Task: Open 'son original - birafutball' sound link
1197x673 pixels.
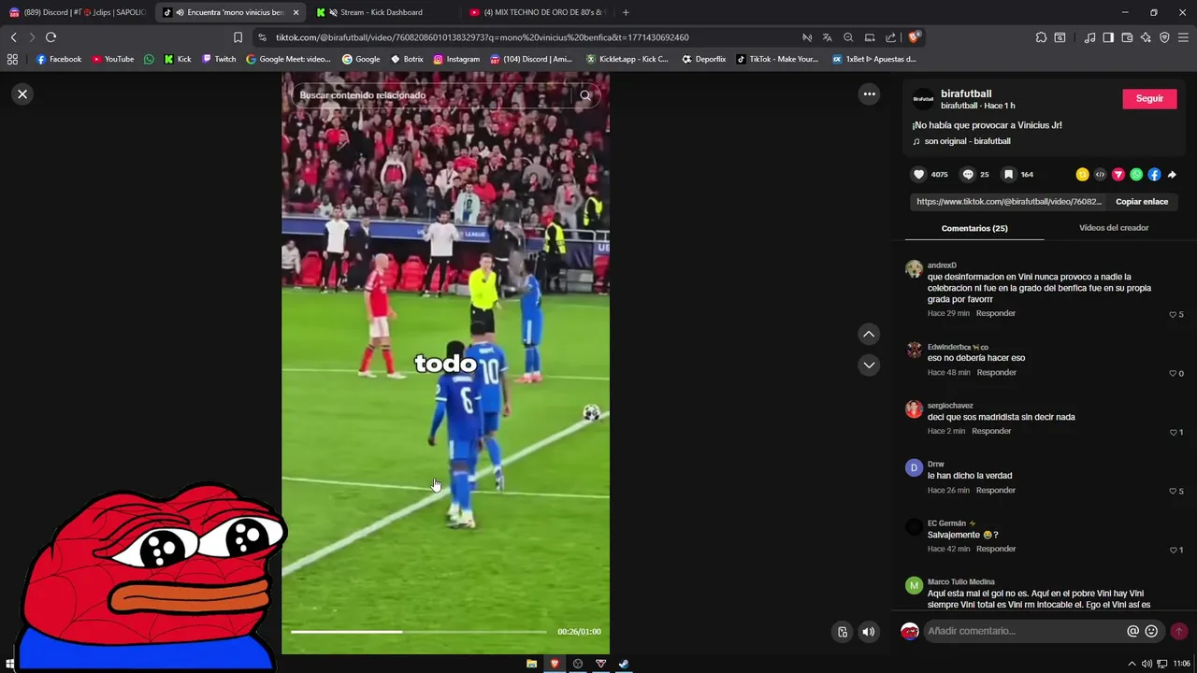Action: click(967, 141)
